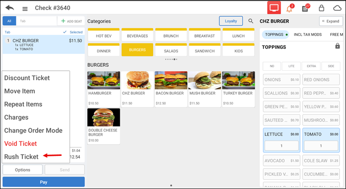Select Rush Ticket from options menu
This screenshot has height=189, width=346.
click(x=21, y=156)
